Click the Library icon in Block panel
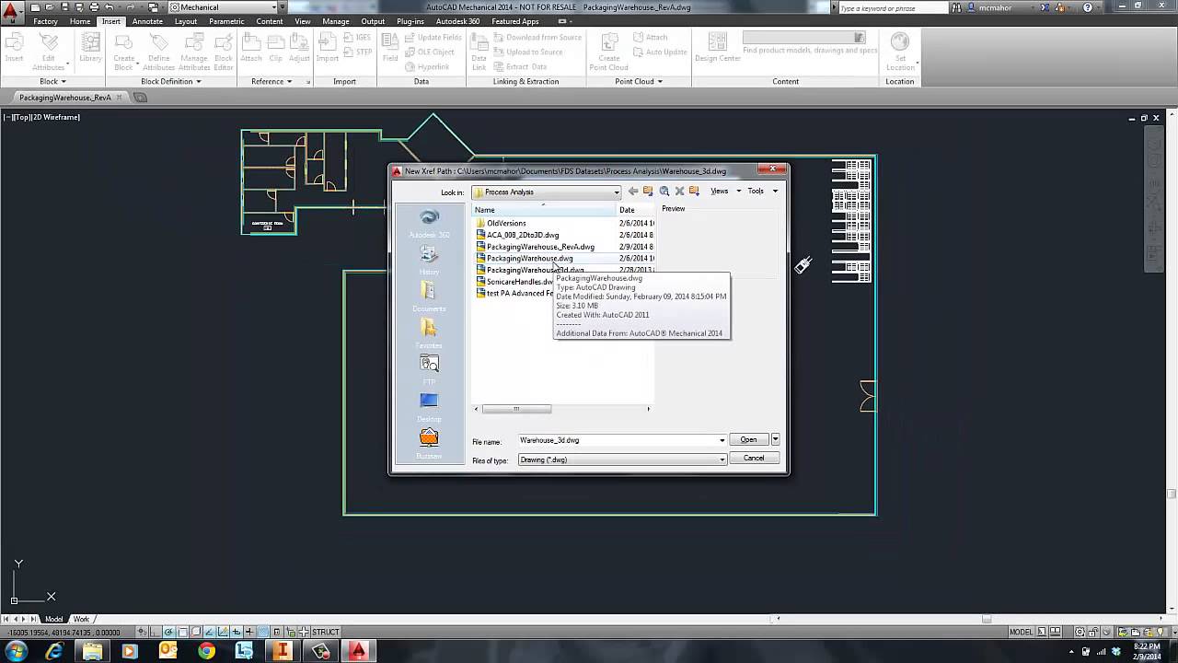The image size is (1178, 663). pos(90,49)
